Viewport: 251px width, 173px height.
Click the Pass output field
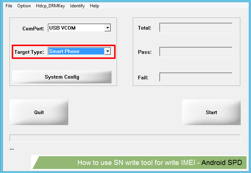coord(196,52)
